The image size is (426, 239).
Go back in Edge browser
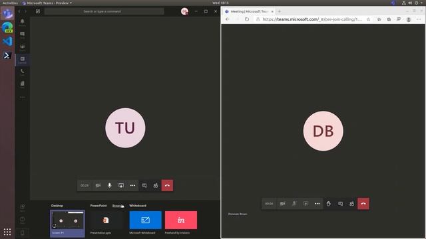[x=228, y=19]
